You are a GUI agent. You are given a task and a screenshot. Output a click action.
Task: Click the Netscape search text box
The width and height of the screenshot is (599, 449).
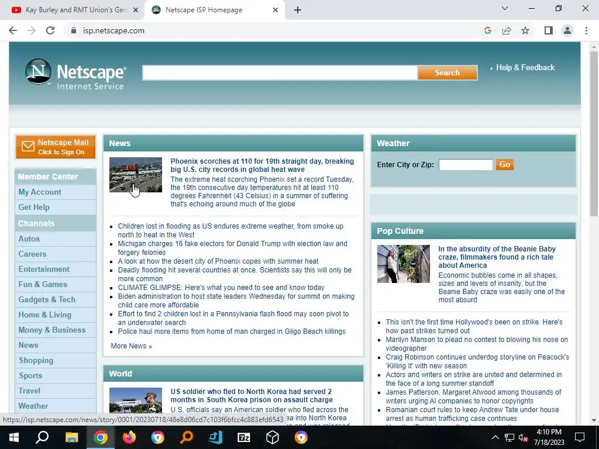(x=280, y=72)
